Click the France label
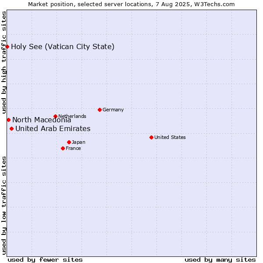This screenshot has width=263, height=263. (x=73, y=148)
